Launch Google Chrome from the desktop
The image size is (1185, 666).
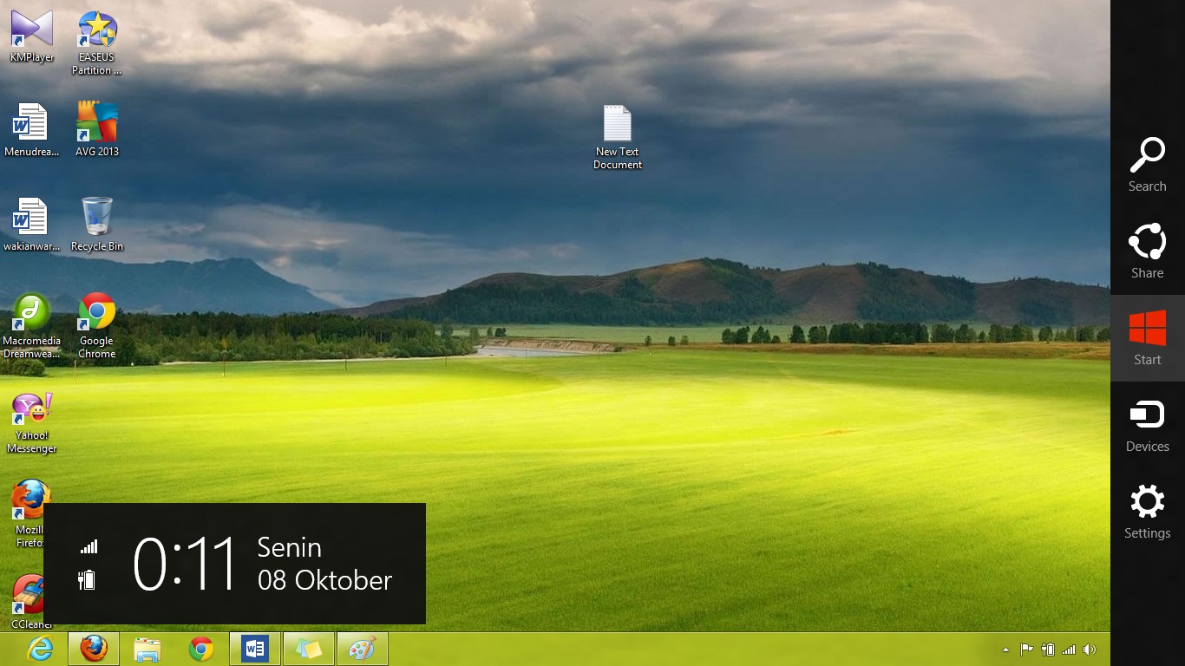pyautogui.click(x=95, y=312)
